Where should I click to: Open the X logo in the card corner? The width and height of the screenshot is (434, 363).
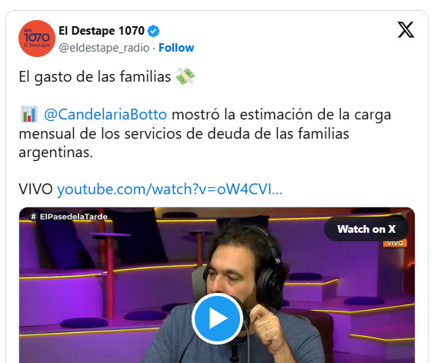[406, 30]
